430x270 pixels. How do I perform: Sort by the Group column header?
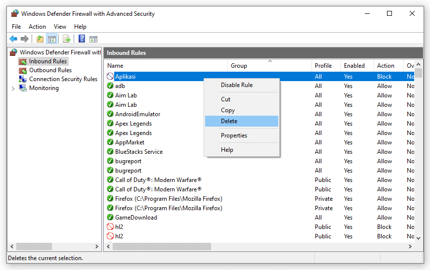(x=269, y=66)
